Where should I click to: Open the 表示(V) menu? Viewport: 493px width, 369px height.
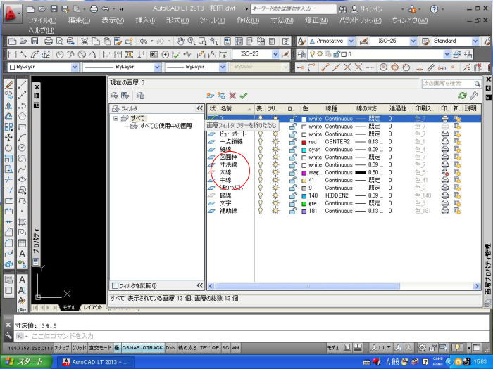[x=113, y=20]
